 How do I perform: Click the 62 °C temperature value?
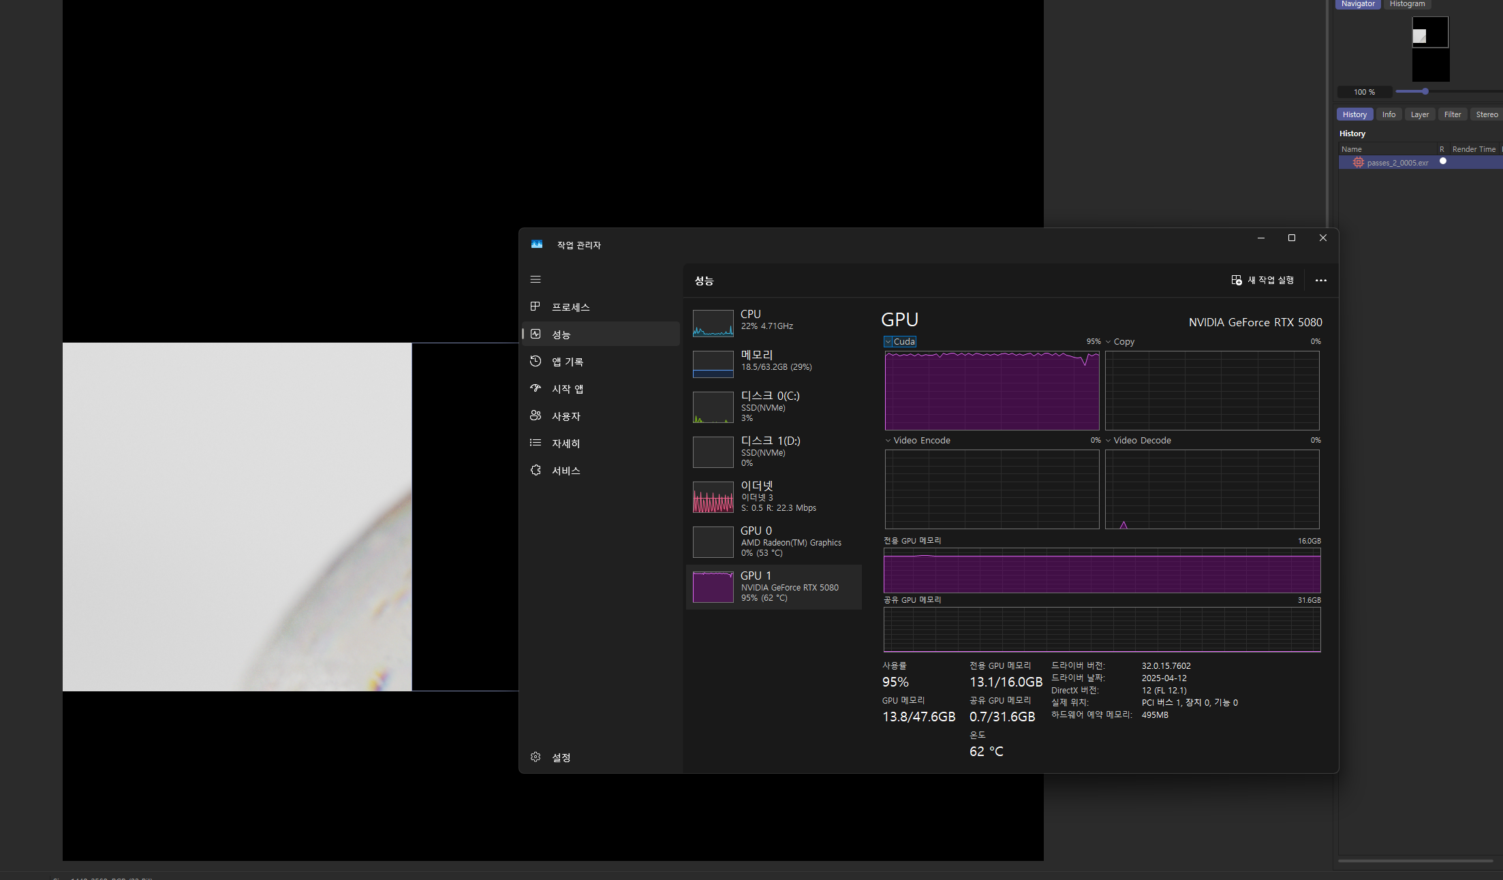coord(986,751)
